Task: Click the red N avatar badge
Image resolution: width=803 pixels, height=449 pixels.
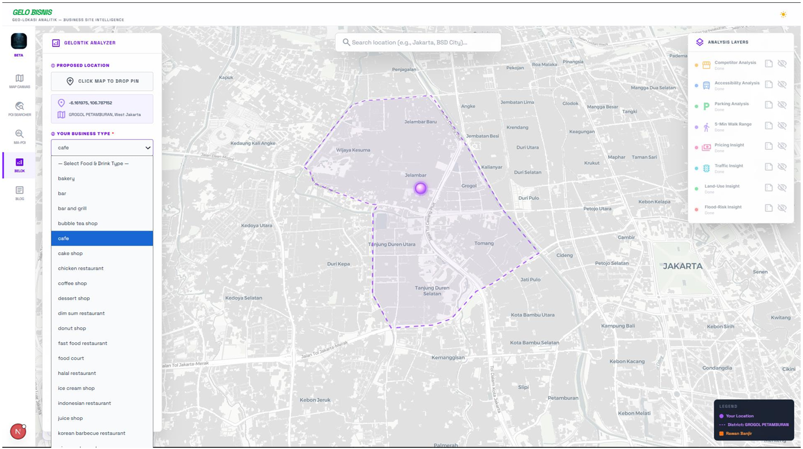Action: click(18, 432)
